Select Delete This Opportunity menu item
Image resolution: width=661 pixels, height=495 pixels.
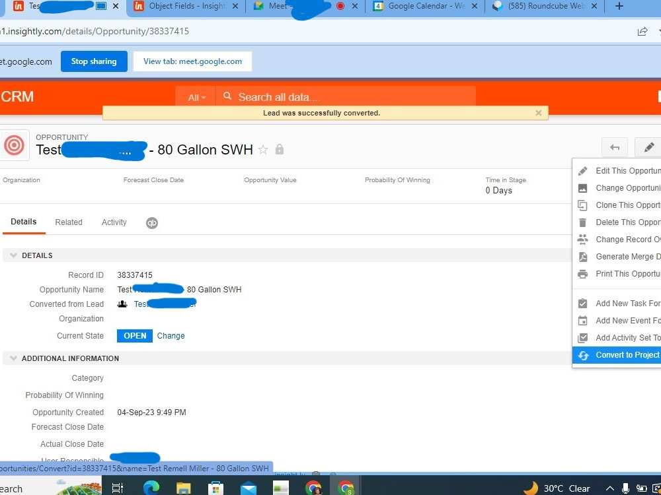coord(617,222)
